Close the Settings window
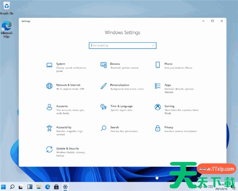The width and height of the screenshot is (238, 191). click(222, 21)
